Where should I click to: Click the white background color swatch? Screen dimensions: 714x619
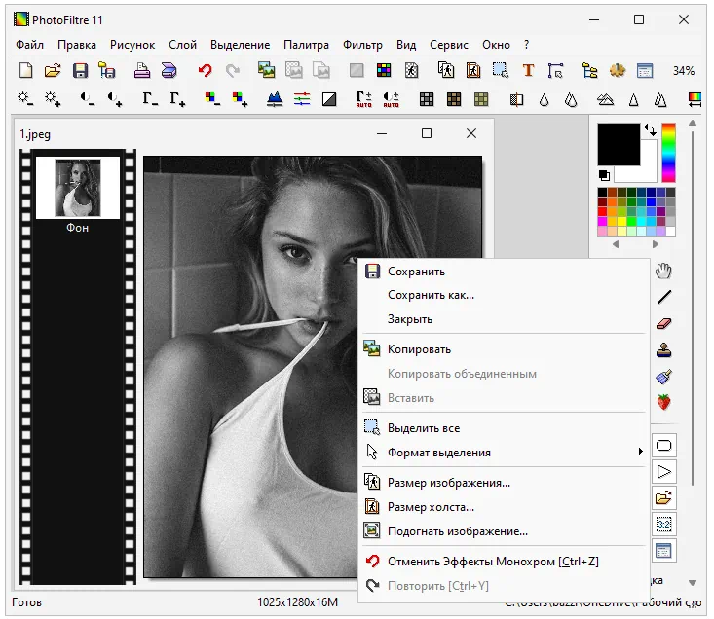(649, 174)
